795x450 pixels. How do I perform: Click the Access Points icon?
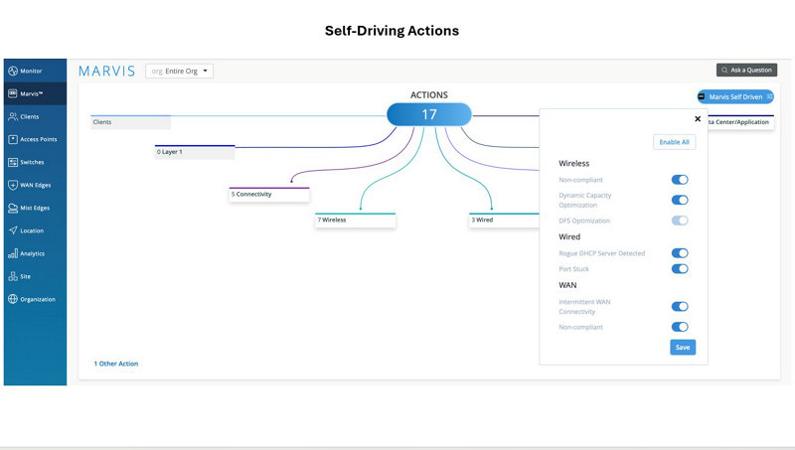point(13,139)
